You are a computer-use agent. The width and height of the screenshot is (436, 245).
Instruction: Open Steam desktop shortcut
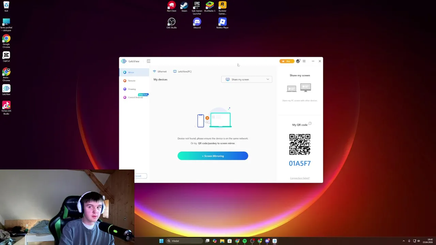click(184, 7)
